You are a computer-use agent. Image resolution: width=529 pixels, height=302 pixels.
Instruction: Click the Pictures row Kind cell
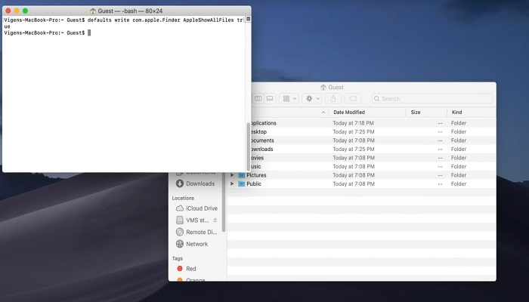(x=459, y=175)
